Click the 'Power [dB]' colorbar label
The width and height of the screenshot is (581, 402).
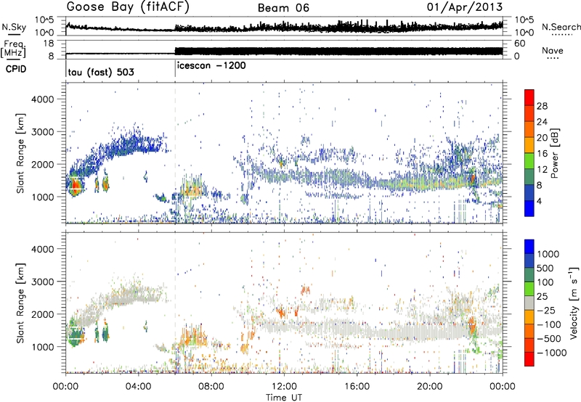coord(554,153)
